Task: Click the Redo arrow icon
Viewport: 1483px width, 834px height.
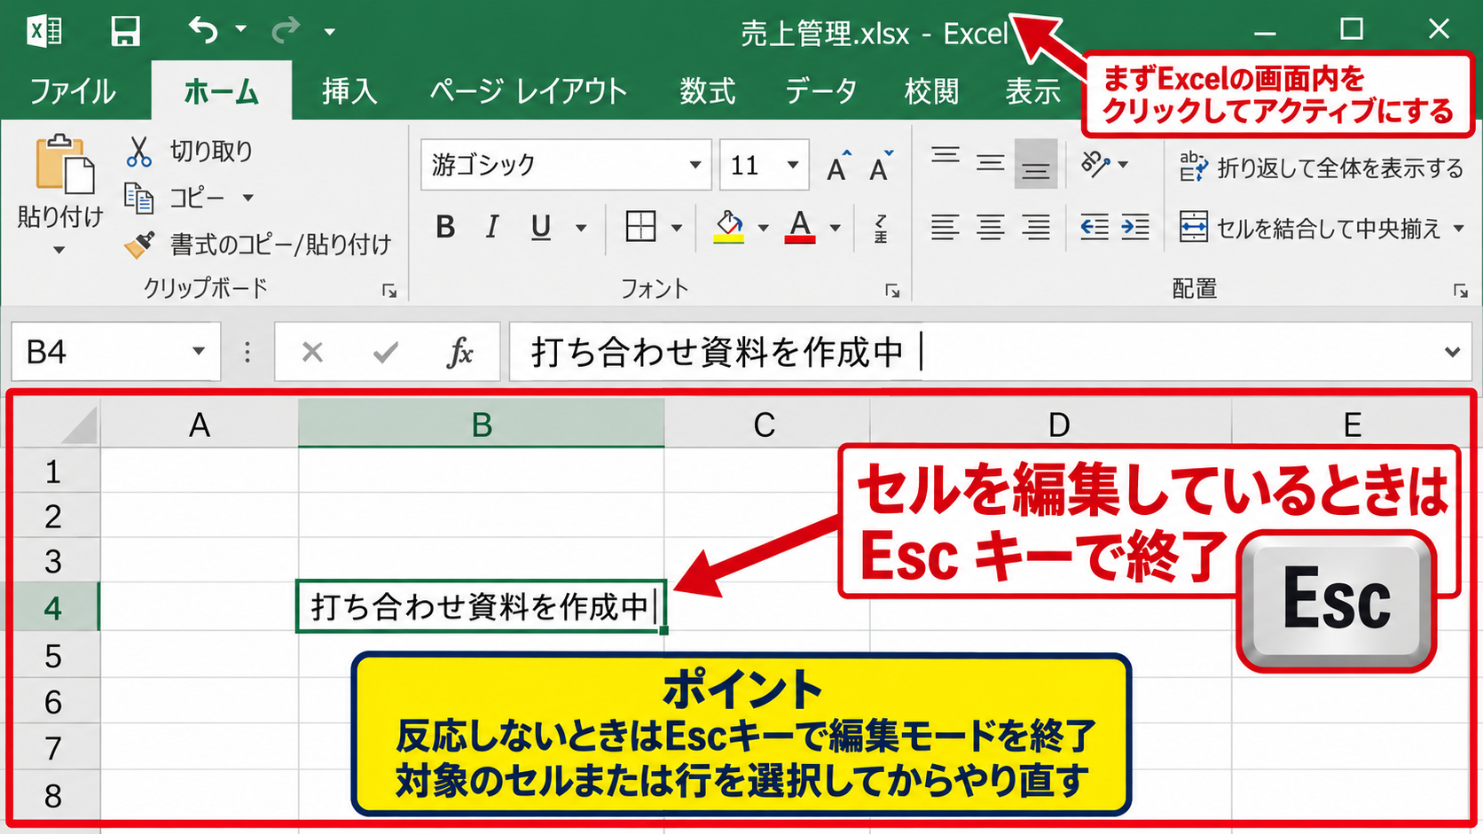Action: (286, 31)
